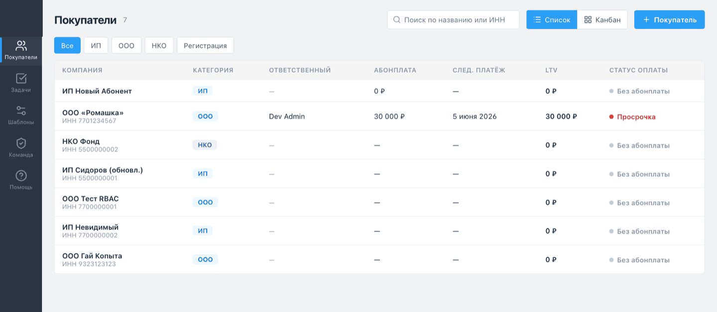Click LTV column header

551,70
